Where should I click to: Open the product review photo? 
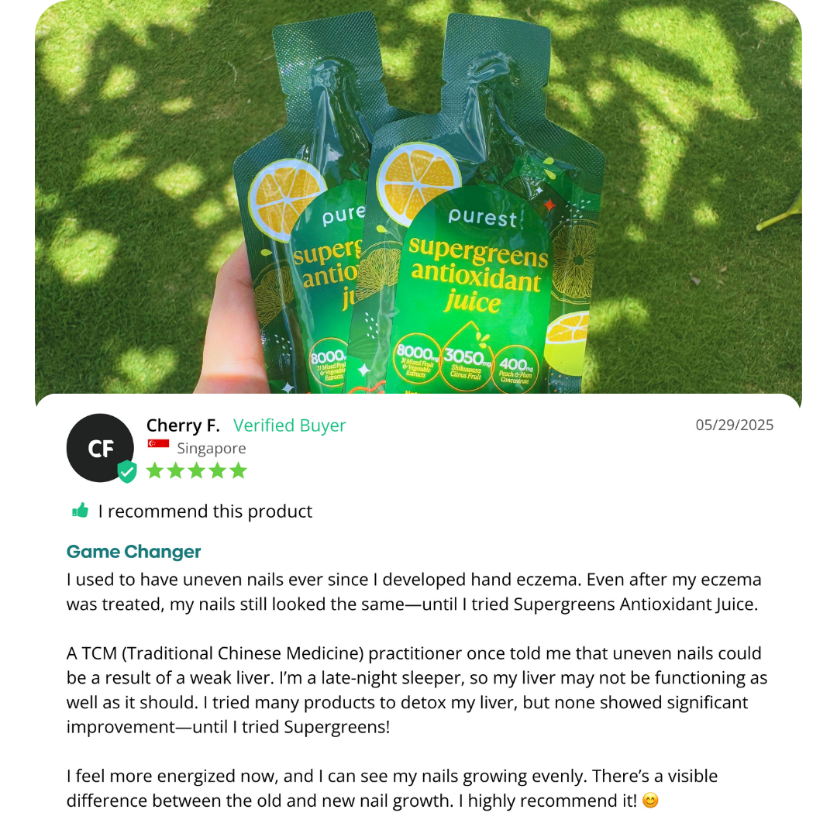pos(418,198)
